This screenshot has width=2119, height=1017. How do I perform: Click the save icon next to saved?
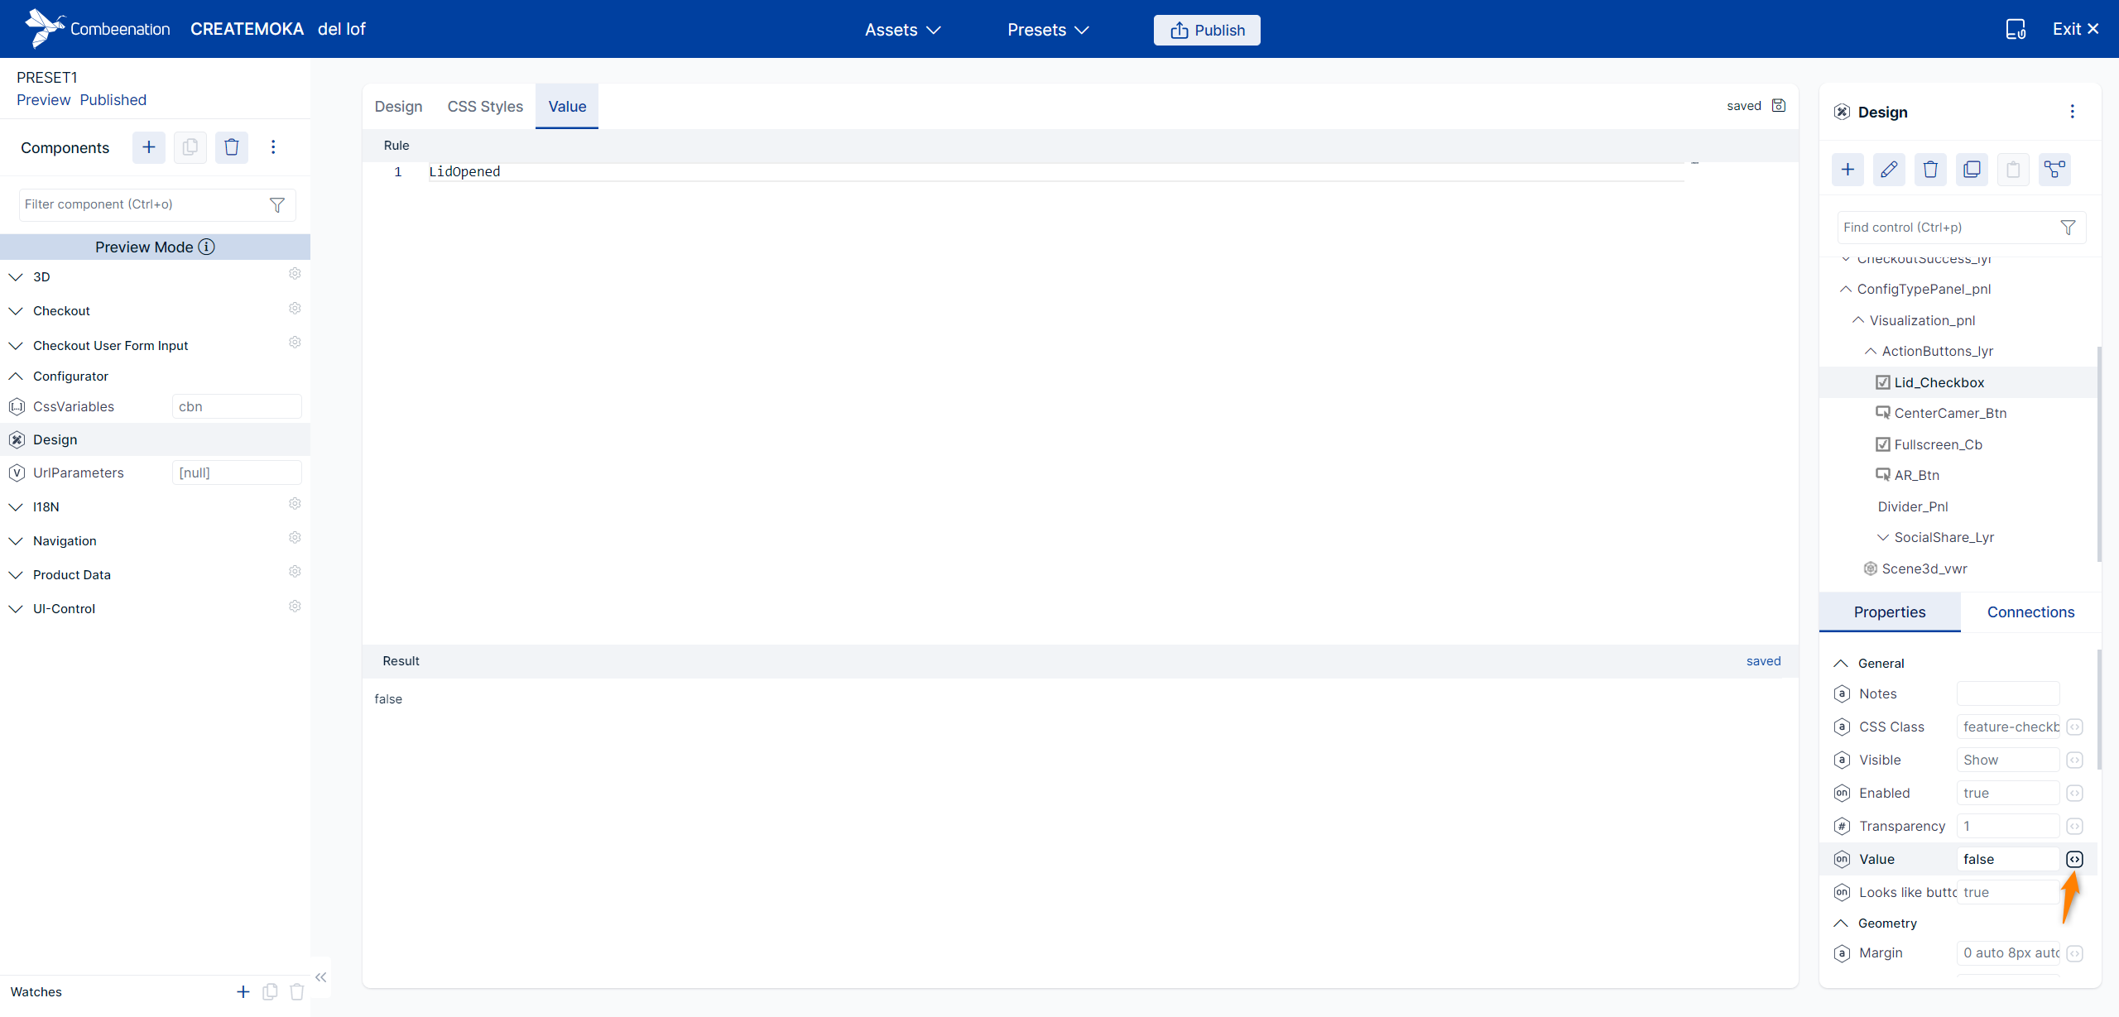pos(1779,106)
